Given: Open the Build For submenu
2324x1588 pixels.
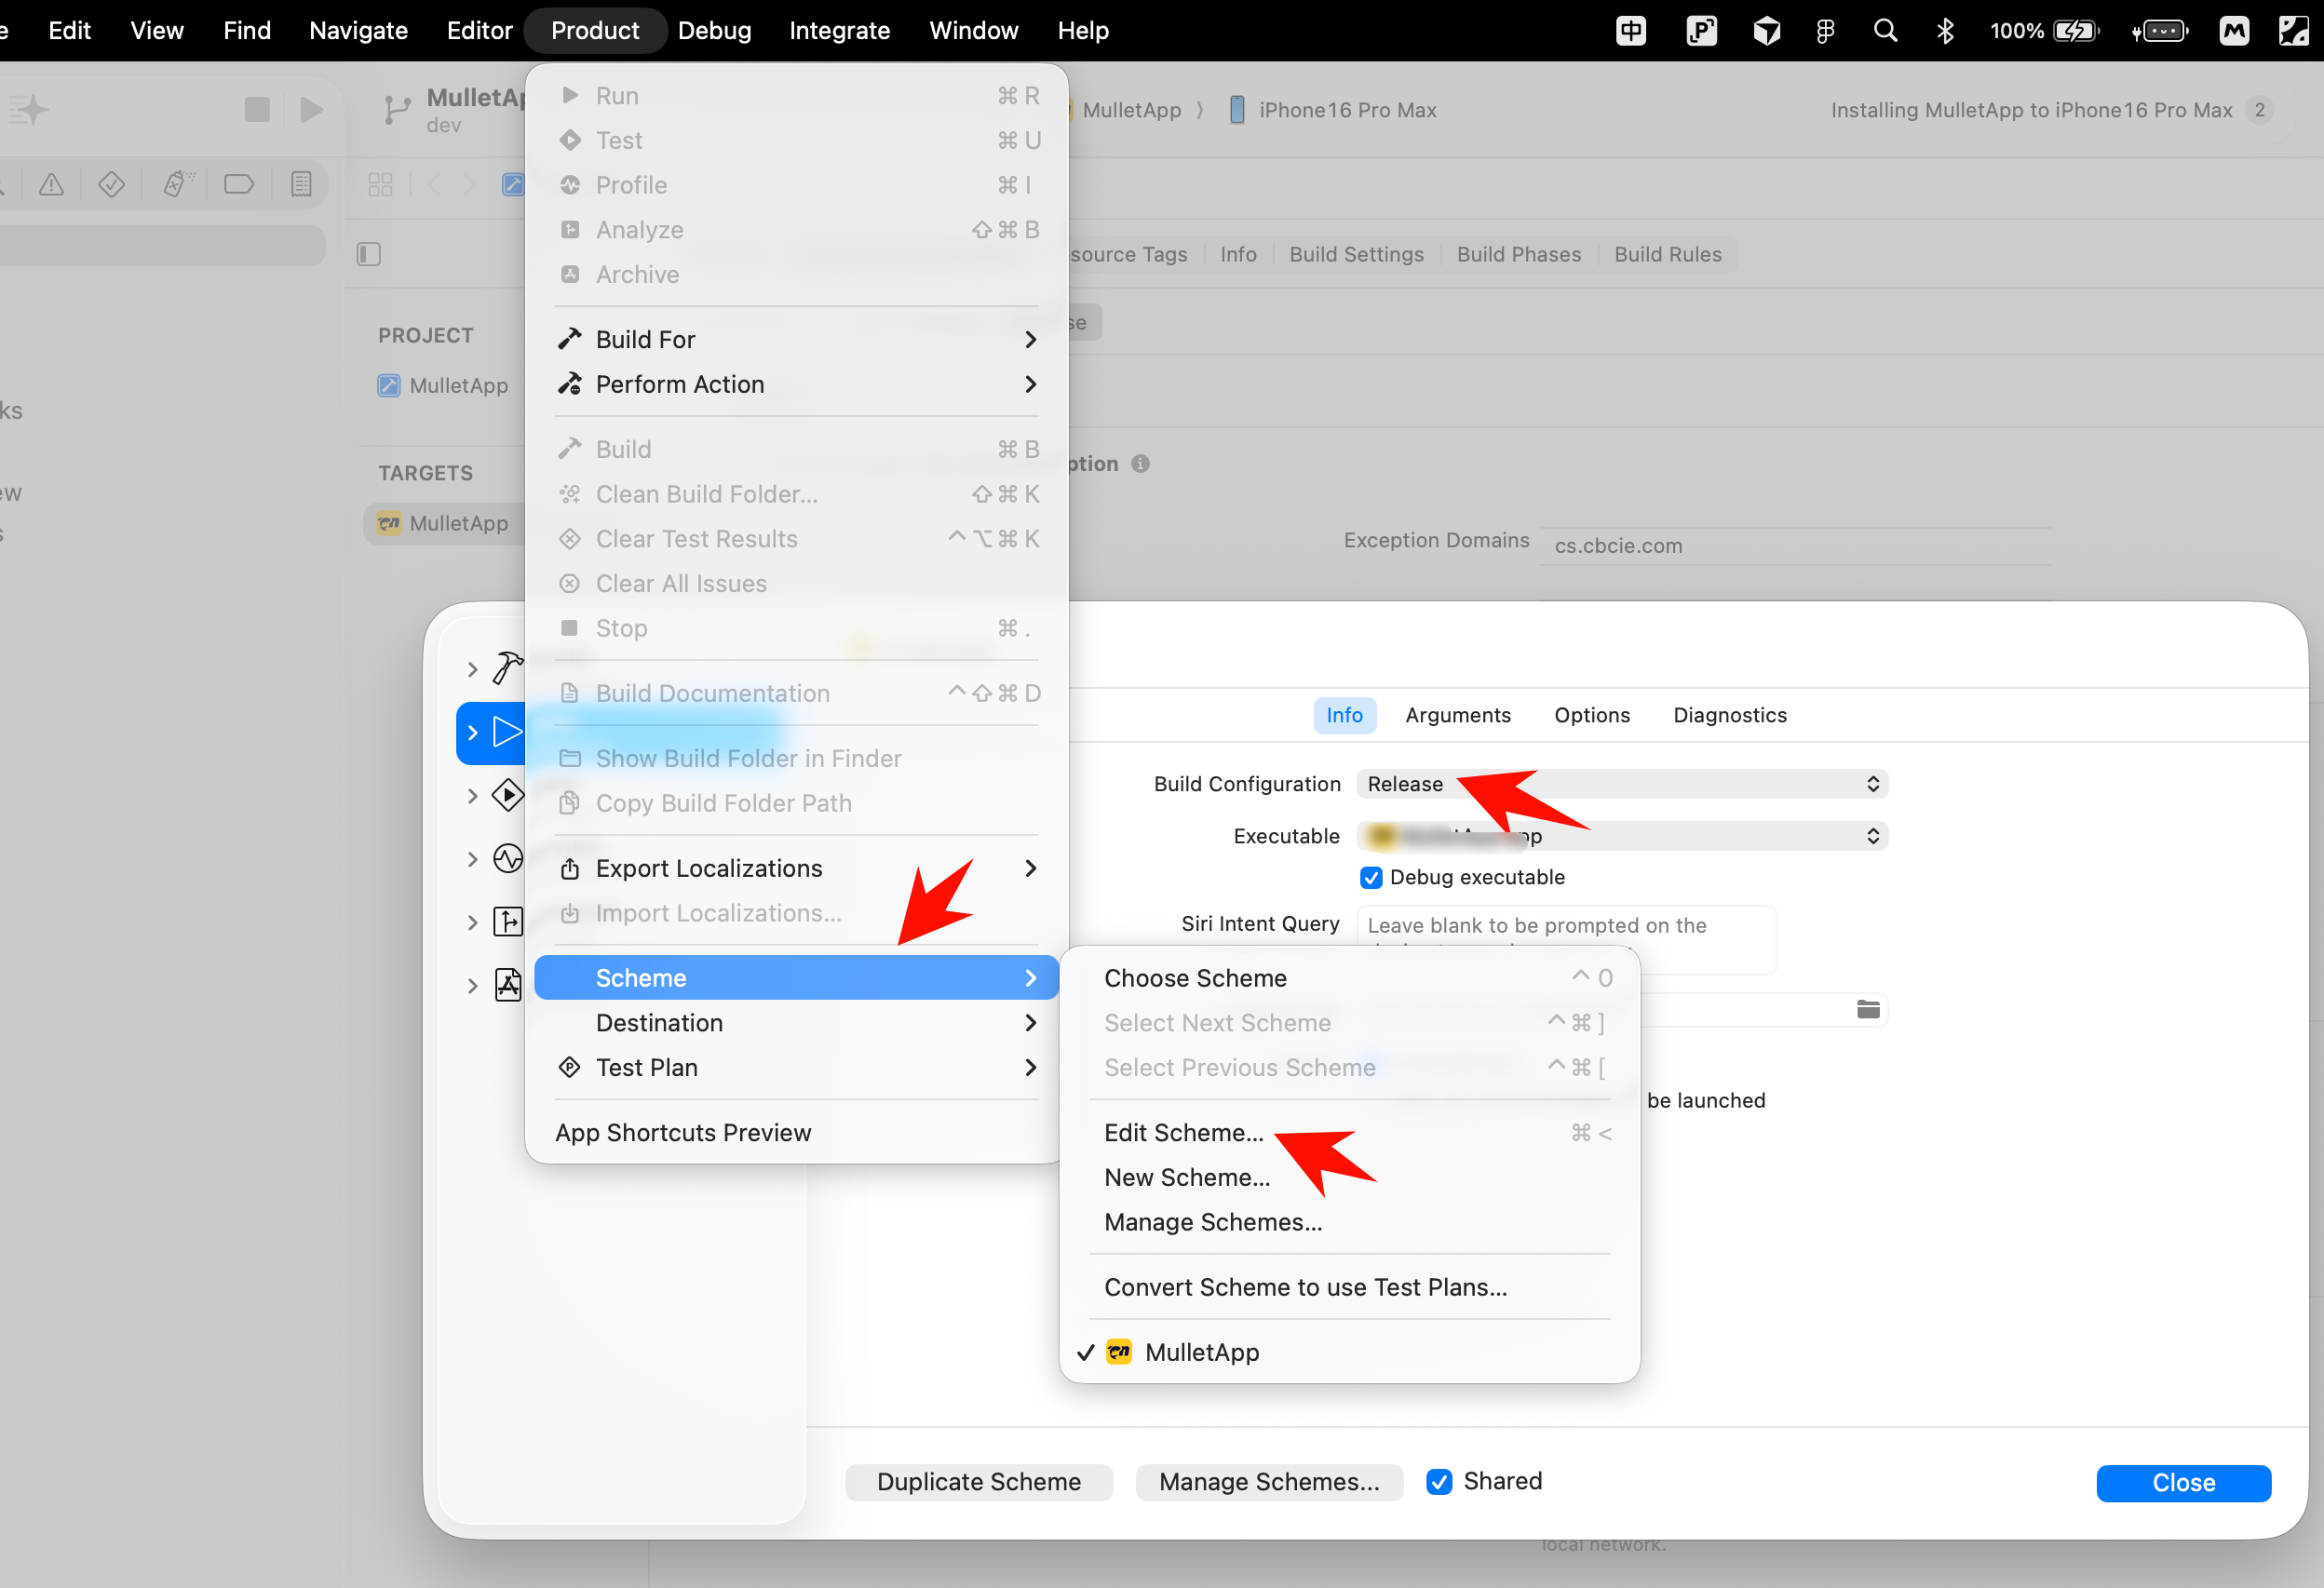Looking at the screenshot, I should tap(797, 339).
